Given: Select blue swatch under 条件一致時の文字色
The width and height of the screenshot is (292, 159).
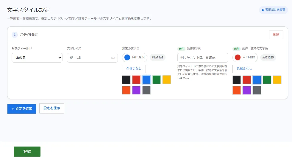Looking at the screenshot, I should point(257,80).
